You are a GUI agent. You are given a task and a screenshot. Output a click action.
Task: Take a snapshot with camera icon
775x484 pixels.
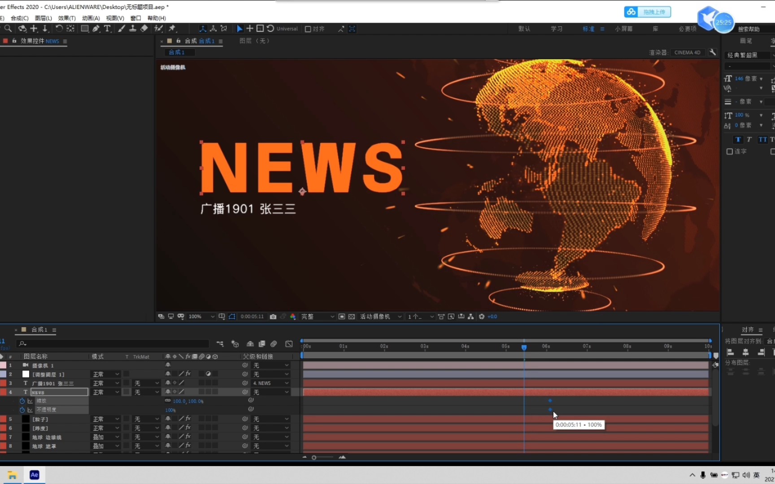point(273,316)
